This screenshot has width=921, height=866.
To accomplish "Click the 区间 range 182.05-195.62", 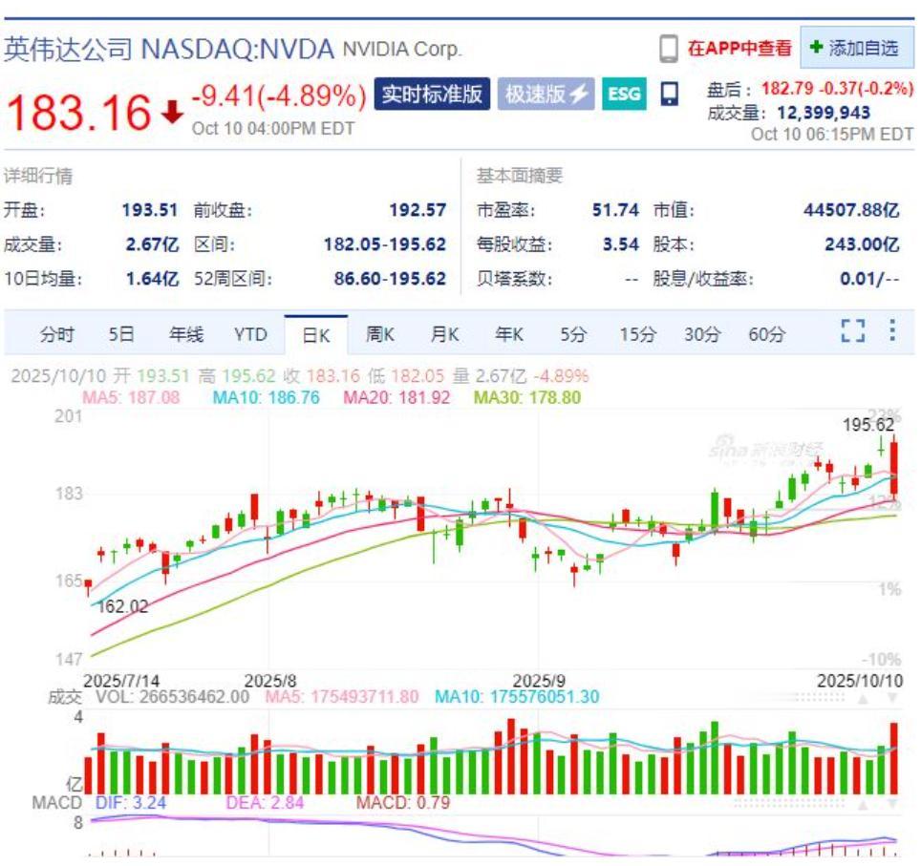I will pos(385,244).
